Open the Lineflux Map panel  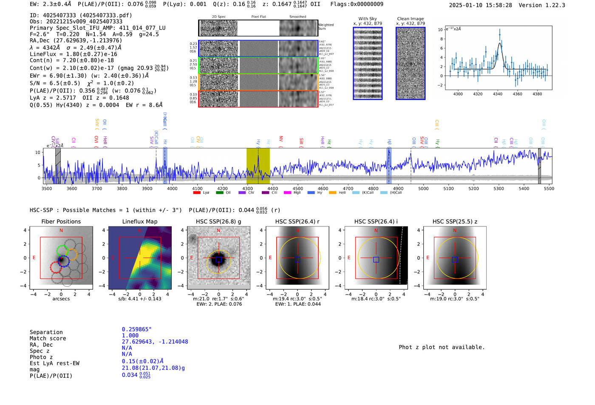point(140,258)
